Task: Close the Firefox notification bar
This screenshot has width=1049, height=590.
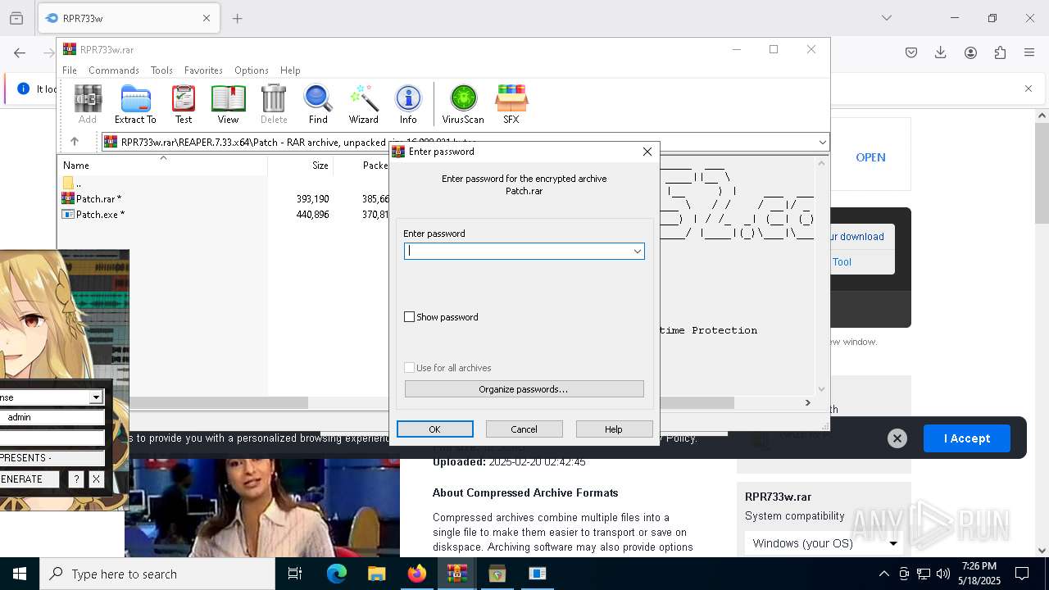Action: point(1029,88)
